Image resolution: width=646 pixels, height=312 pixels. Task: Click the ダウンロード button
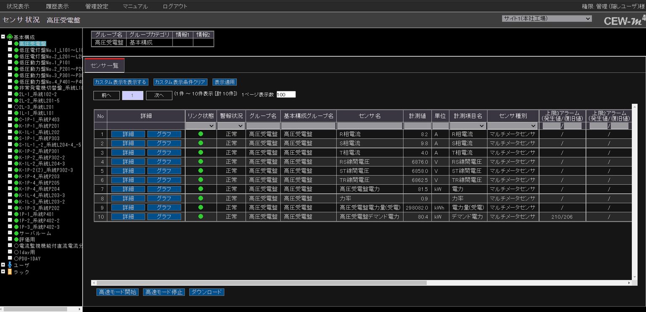pyautogui.click(x=207, y=292)
